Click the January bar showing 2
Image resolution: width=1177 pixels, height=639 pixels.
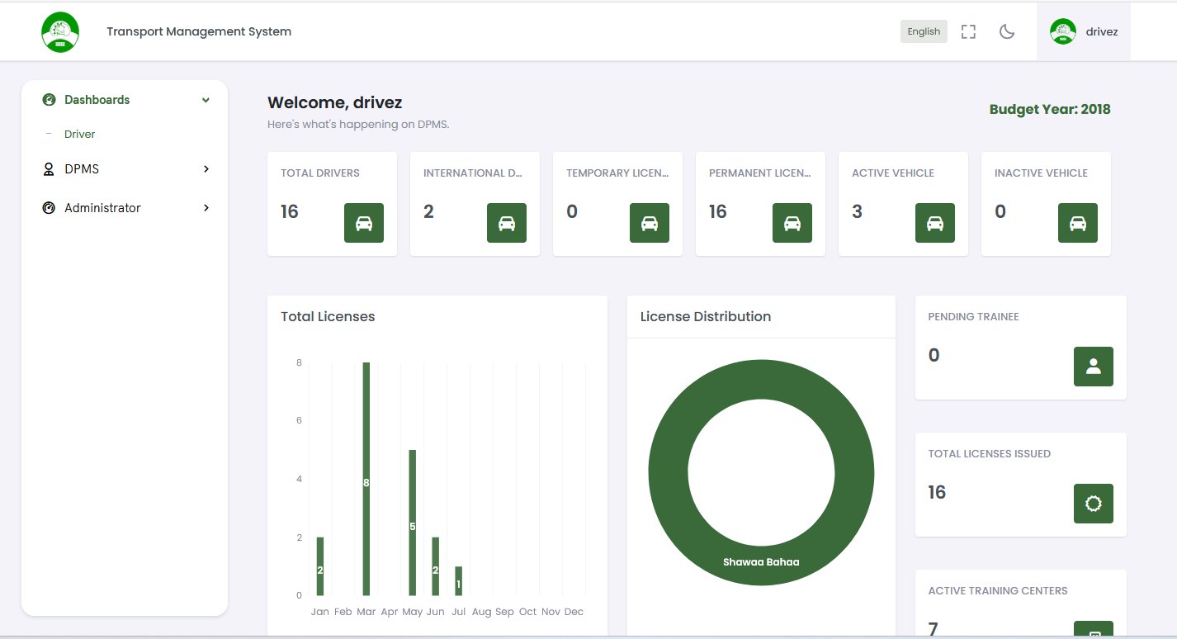320,566
